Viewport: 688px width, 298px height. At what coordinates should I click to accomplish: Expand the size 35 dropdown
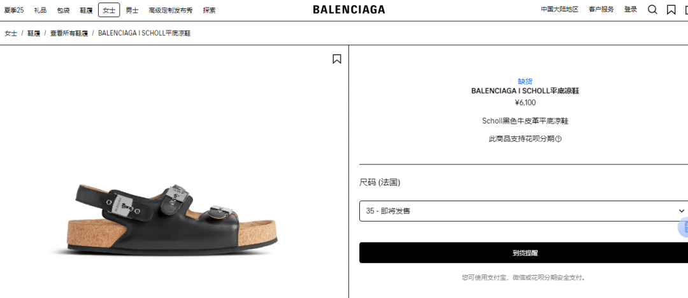click(524, 211)
